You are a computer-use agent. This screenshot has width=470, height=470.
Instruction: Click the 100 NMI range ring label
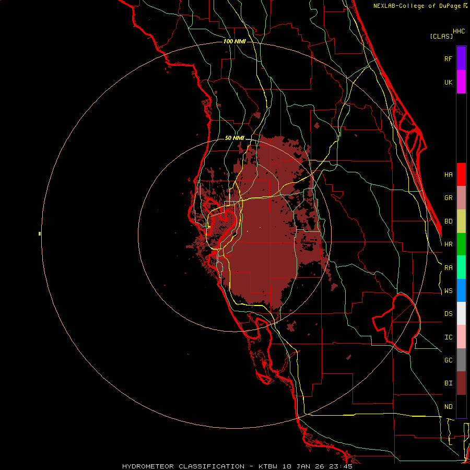tap(234, 41)
